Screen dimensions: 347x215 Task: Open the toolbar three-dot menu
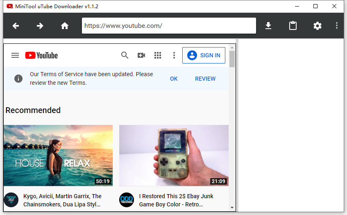click(x=337, y=26)
